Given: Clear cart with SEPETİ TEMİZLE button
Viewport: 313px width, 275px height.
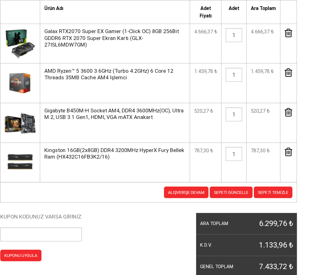Looking at the screenshot, I should (273, 193).
